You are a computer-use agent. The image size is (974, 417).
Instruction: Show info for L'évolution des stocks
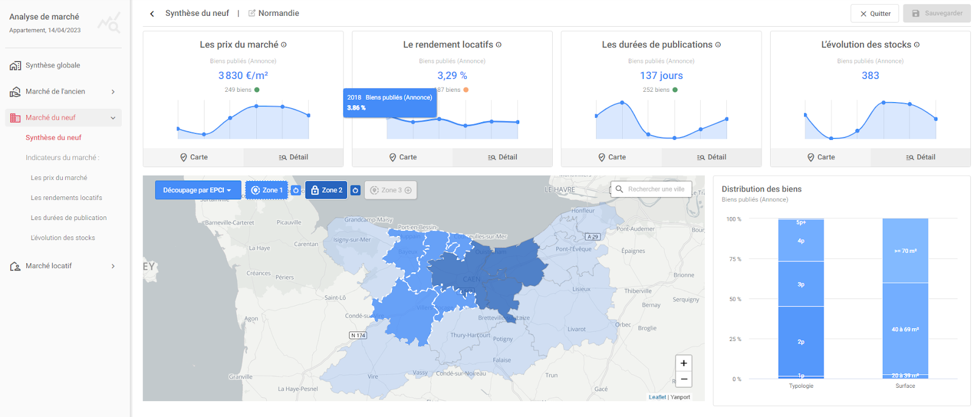coord(917,45)
